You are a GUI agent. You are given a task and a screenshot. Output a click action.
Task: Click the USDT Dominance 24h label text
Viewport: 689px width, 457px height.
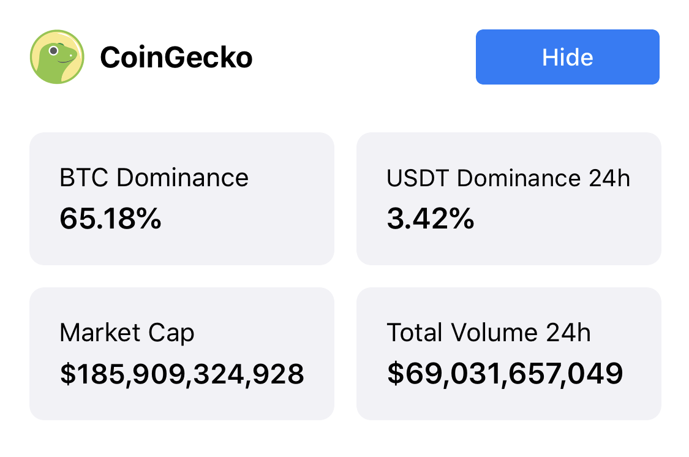[508, 178]
